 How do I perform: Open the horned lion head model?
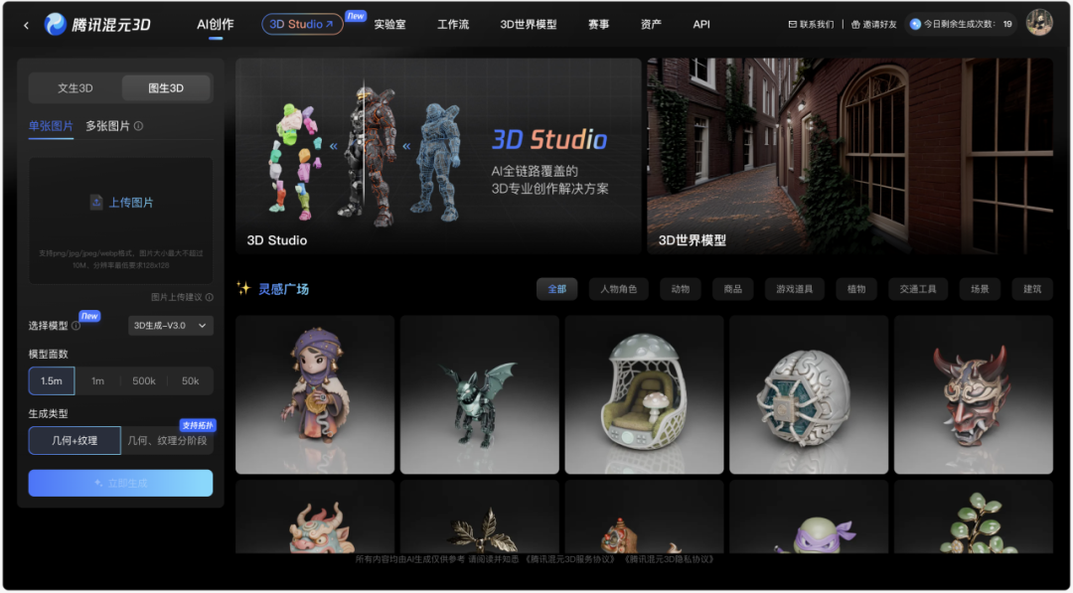315,517
